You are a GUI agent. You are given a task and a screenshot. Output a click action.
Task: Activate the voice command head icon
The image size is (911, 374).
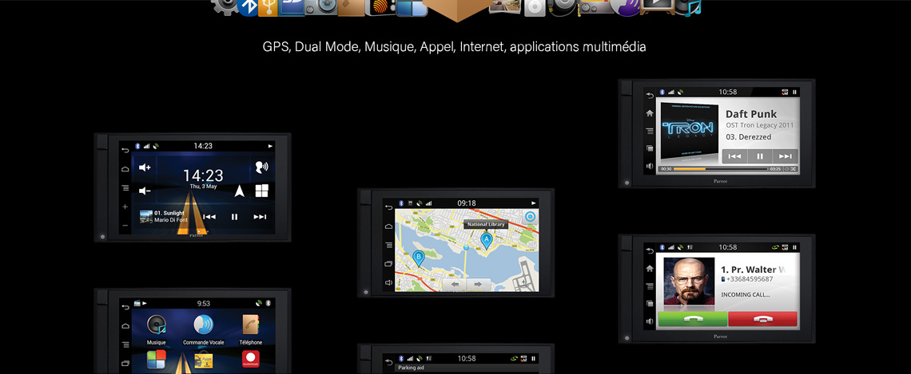point(261,167)
